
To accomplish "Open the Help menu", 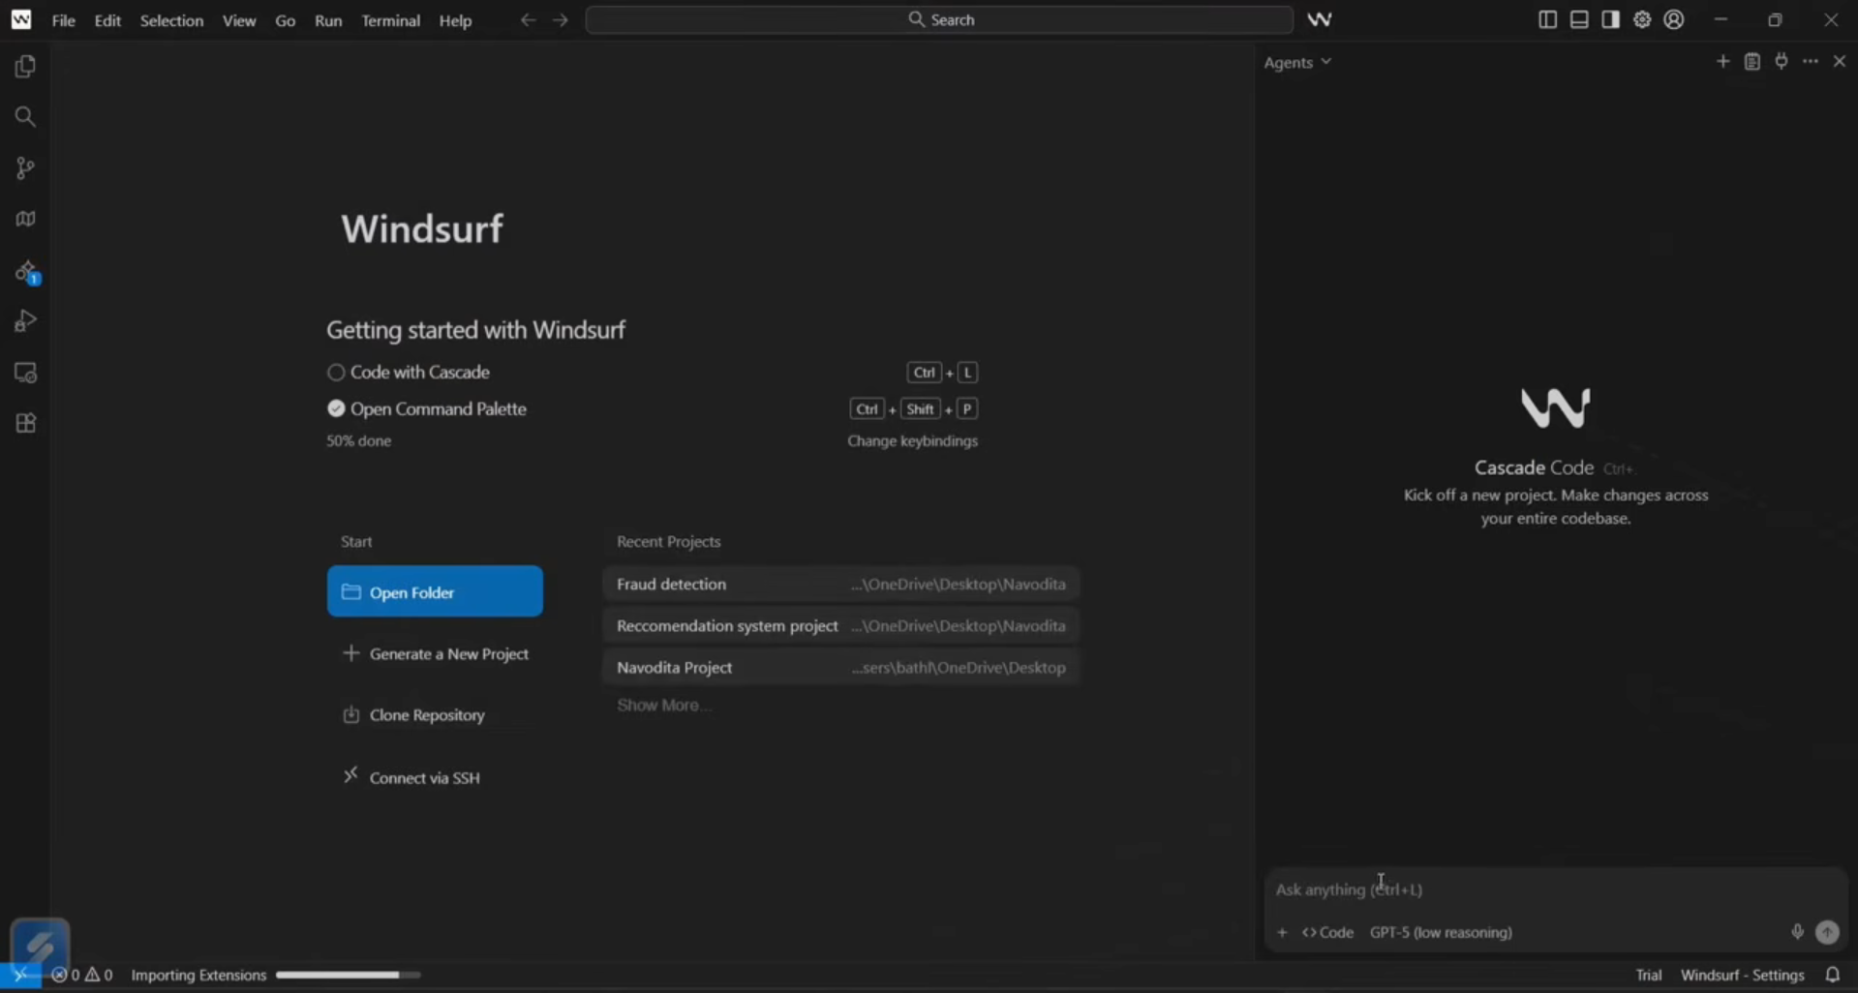I will pyautogui.click(x=455, y=20).
